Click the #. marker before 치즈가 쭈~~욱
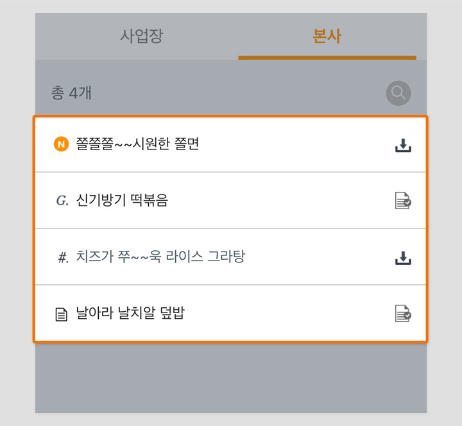The image size is (462, 426). (x=64, y=257)
